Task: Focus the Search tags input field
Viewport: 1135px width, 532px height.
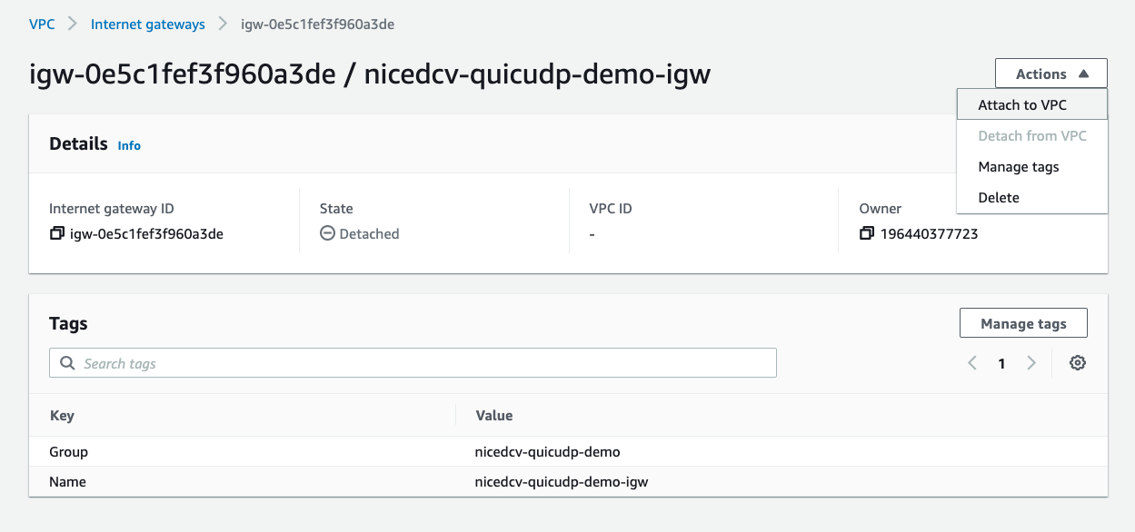Action: click(x=413, y=363)
